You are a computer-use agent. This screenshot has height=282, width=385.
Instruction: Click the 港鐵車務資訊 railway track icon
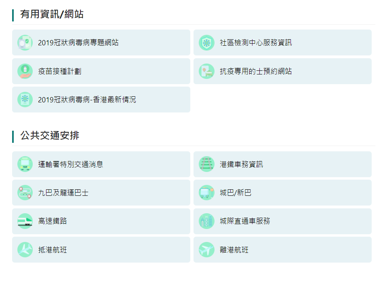206,164
